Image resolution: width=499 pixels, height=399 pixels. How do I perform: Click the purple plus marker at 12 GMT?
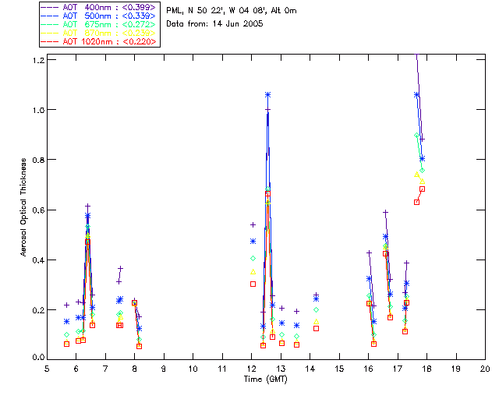pos(253,225)
